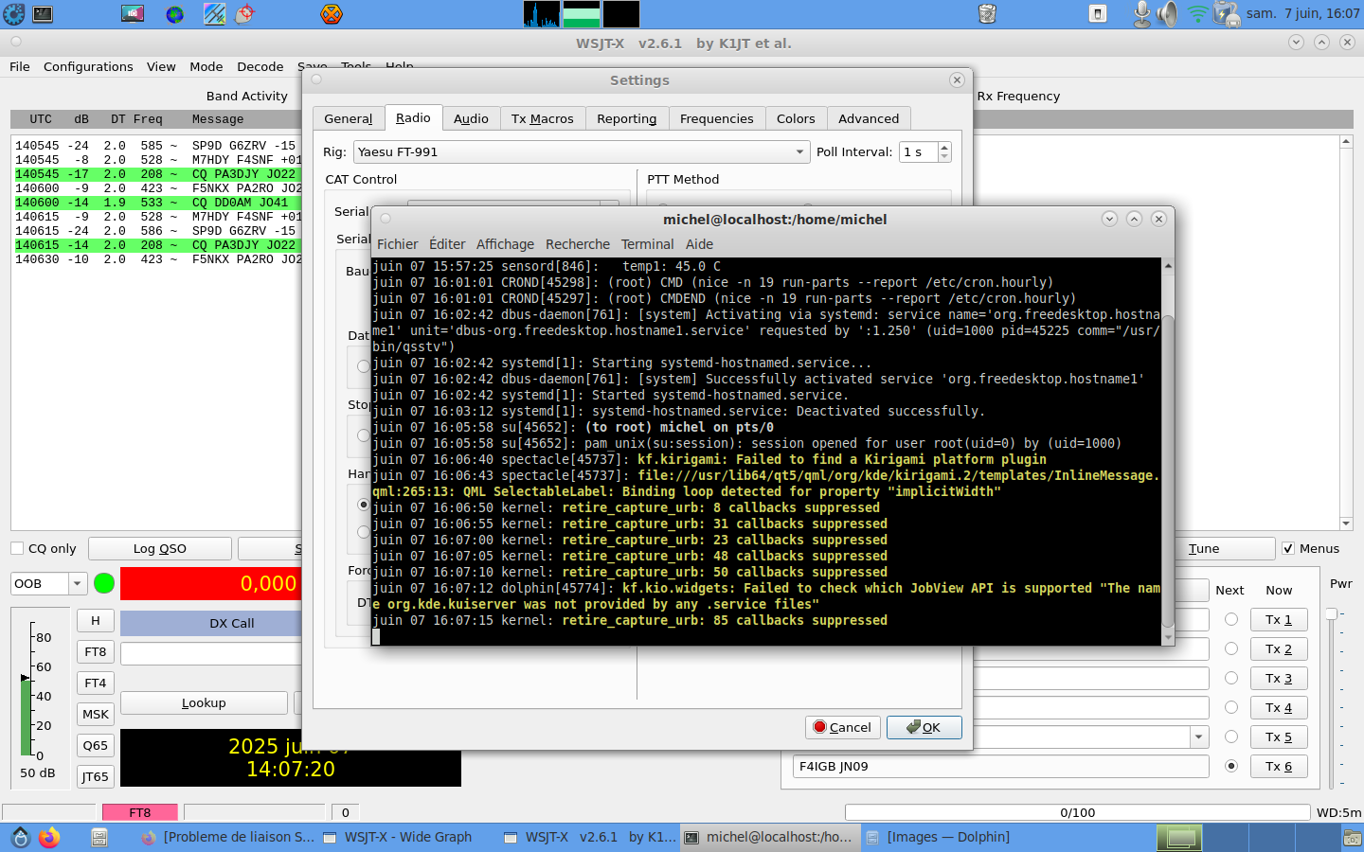Open the Firefox icon in bottom taskbar
The image size is (1364, 852).
point(49,837)
